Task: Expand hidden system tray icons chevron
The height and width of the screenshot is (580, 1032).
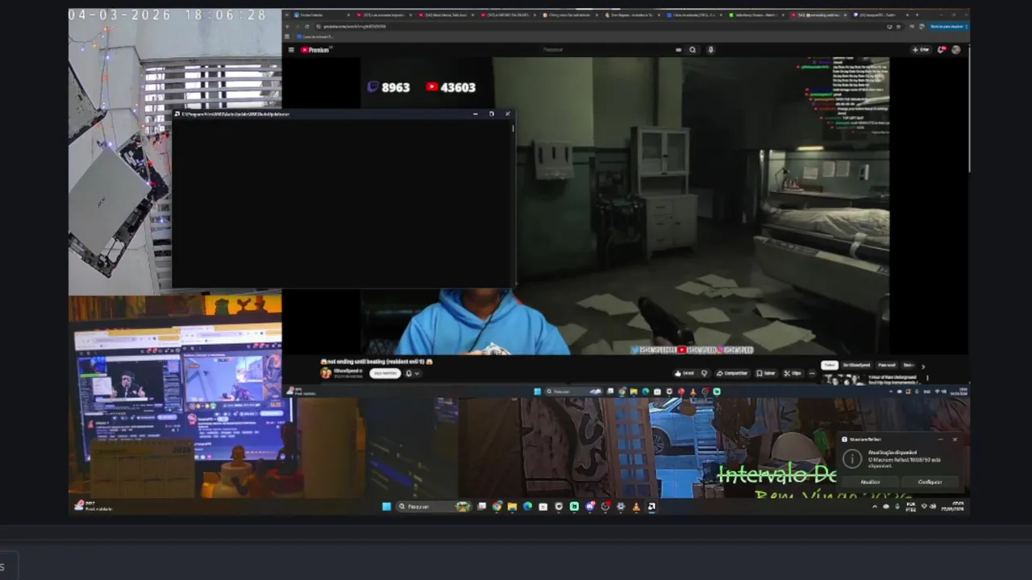Action: pos(875,507)
